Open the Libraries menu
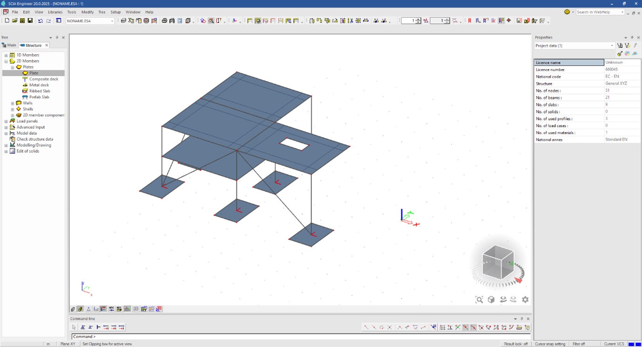This screenshot has width=642, height=347. (55, 12)
